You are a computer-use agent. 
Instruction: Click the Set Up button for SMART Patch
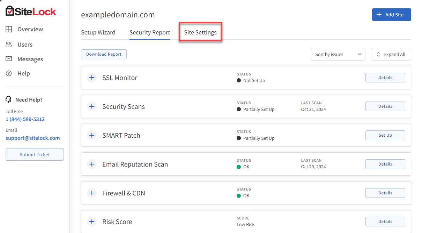385,135
